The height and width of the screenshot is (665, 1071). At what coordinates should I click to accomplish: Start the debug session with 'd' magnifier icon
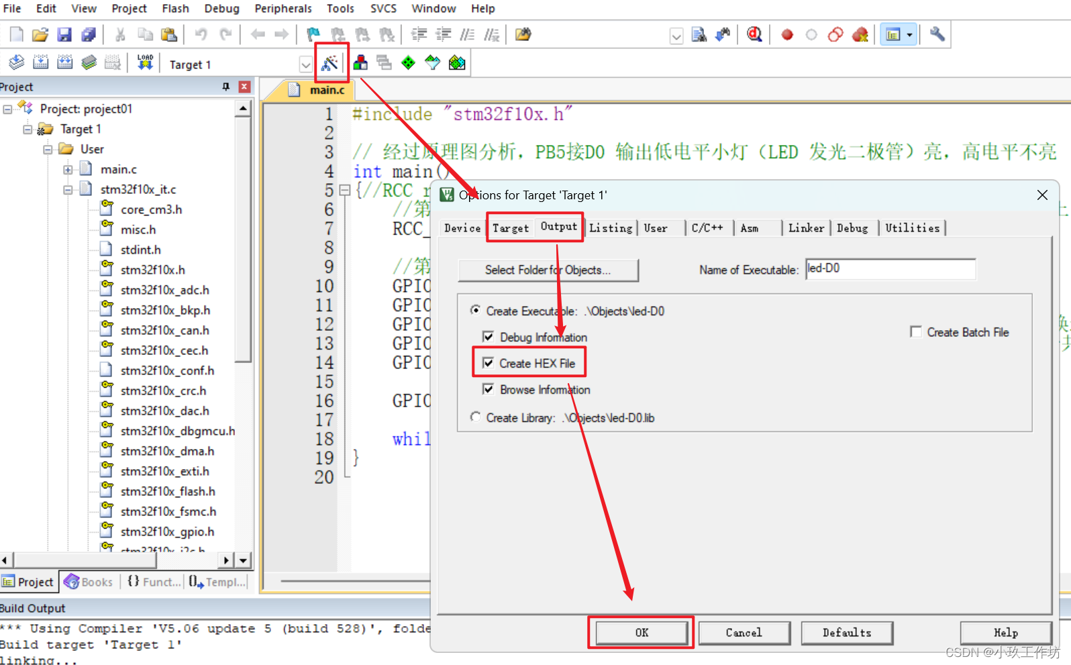[x=754, y=34]
